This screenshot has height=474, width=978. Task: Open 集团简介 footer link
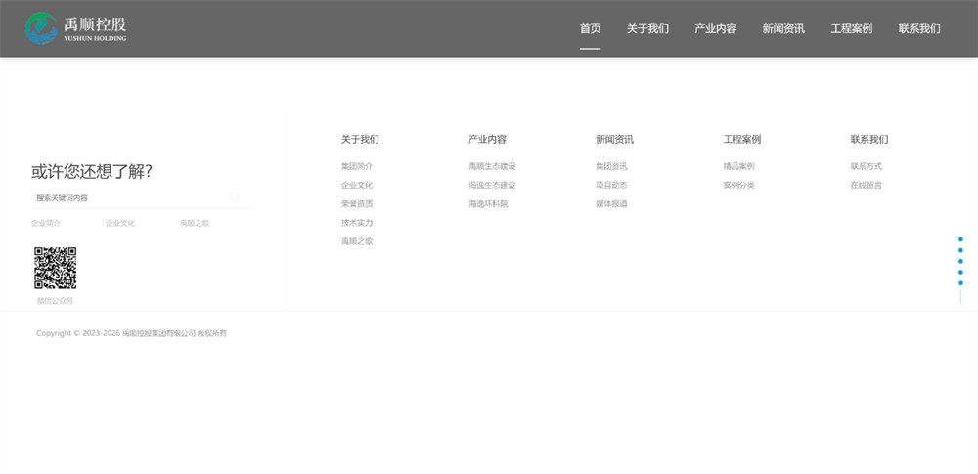pos(357,166)
